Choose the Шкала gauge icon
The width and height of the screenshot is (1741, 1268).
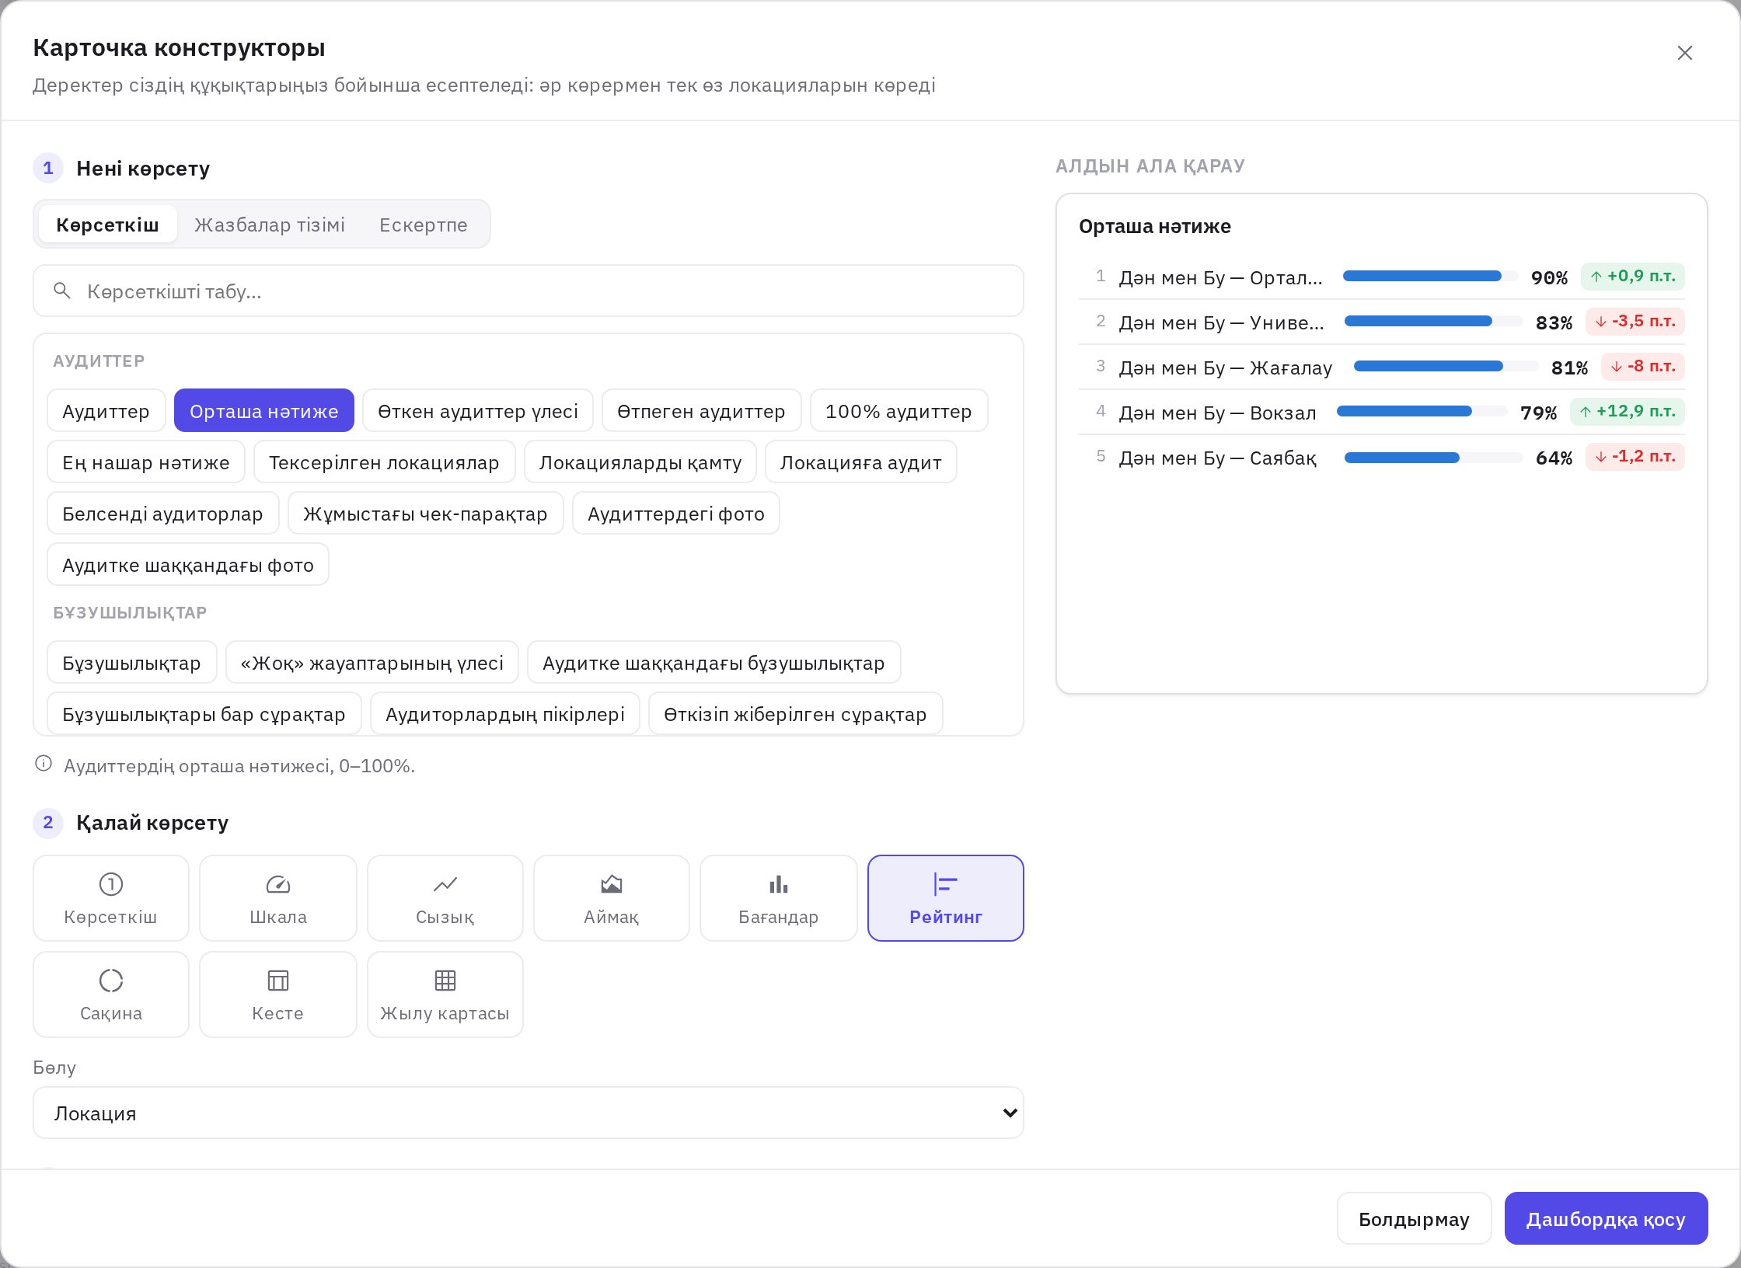[x=277, y=884]
